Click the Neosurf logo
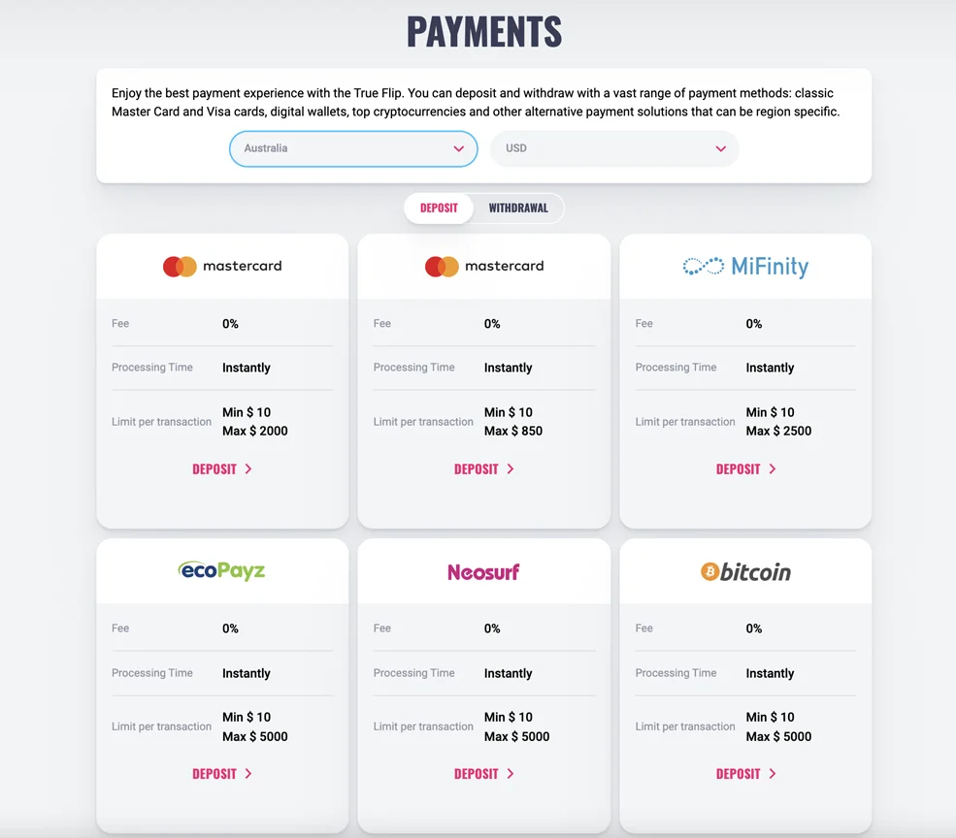Viewport: 956px width, 838px height. pyautogui.click(x=483, y=571)
